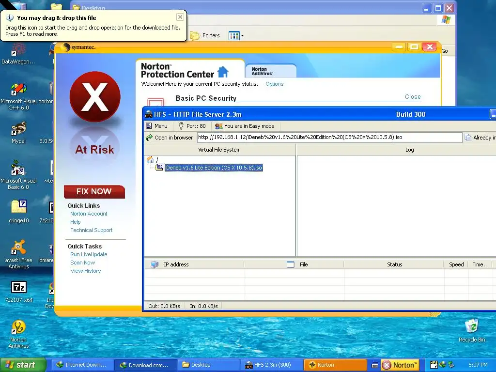Open the 7z2107-x64 desktop icon
Image resolution: width=496 pixels, height=372 pixels.
[19, 292]
